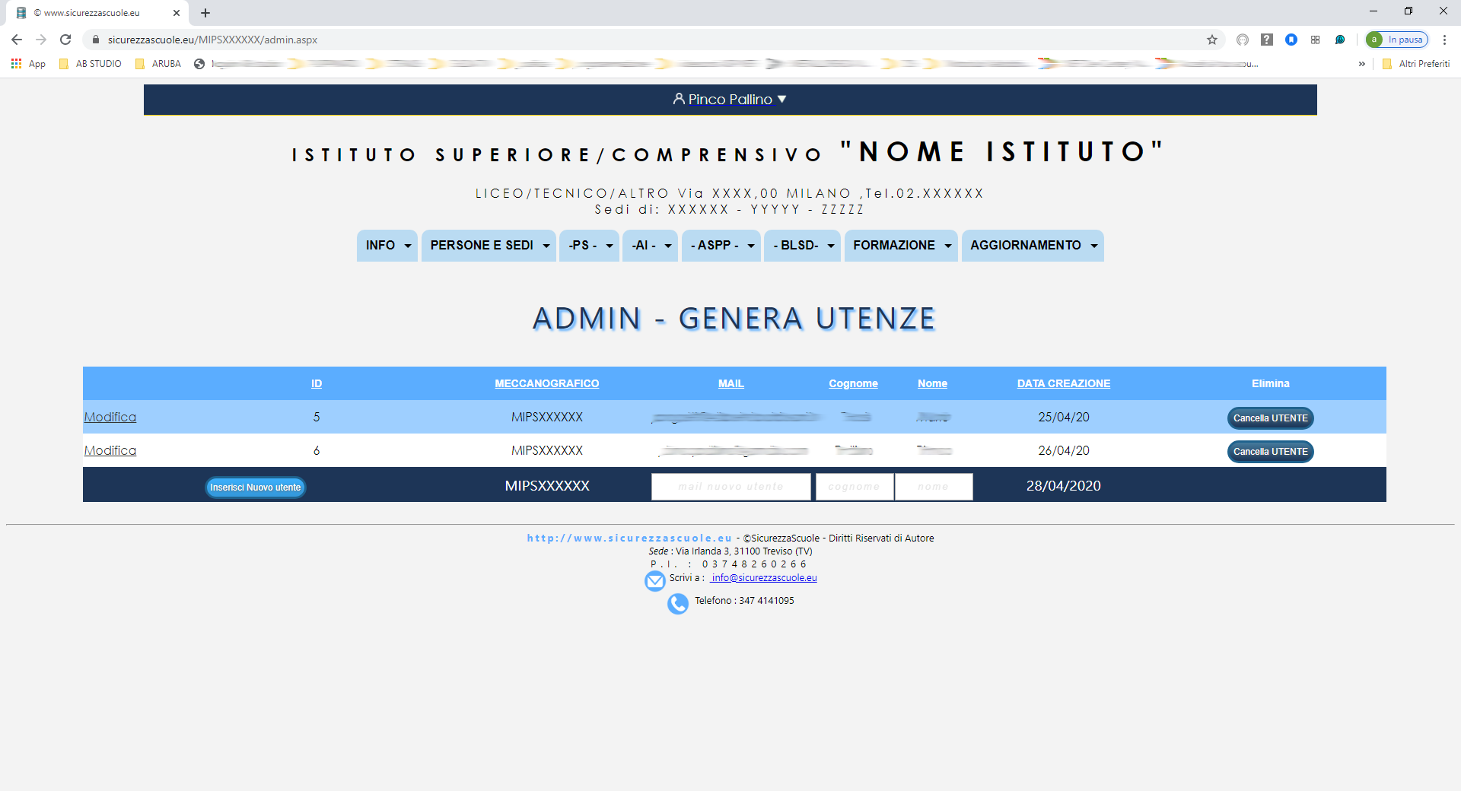
Task: Open the PERSONE E SEDI dropdown menu
Action: click(489, 246)
